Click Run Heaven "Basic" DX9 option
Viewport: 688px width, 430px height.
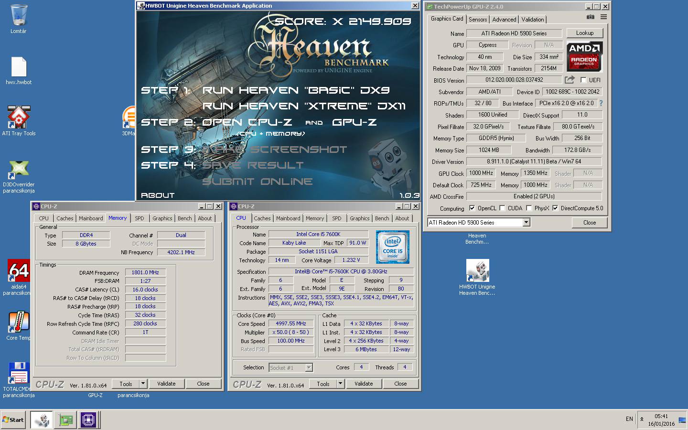click(x=296, y=90)
